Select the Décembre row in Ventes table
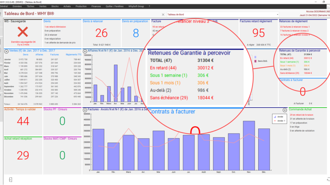Screen dimensions: 330x185 pyautogui.click(x=42, y=97)
